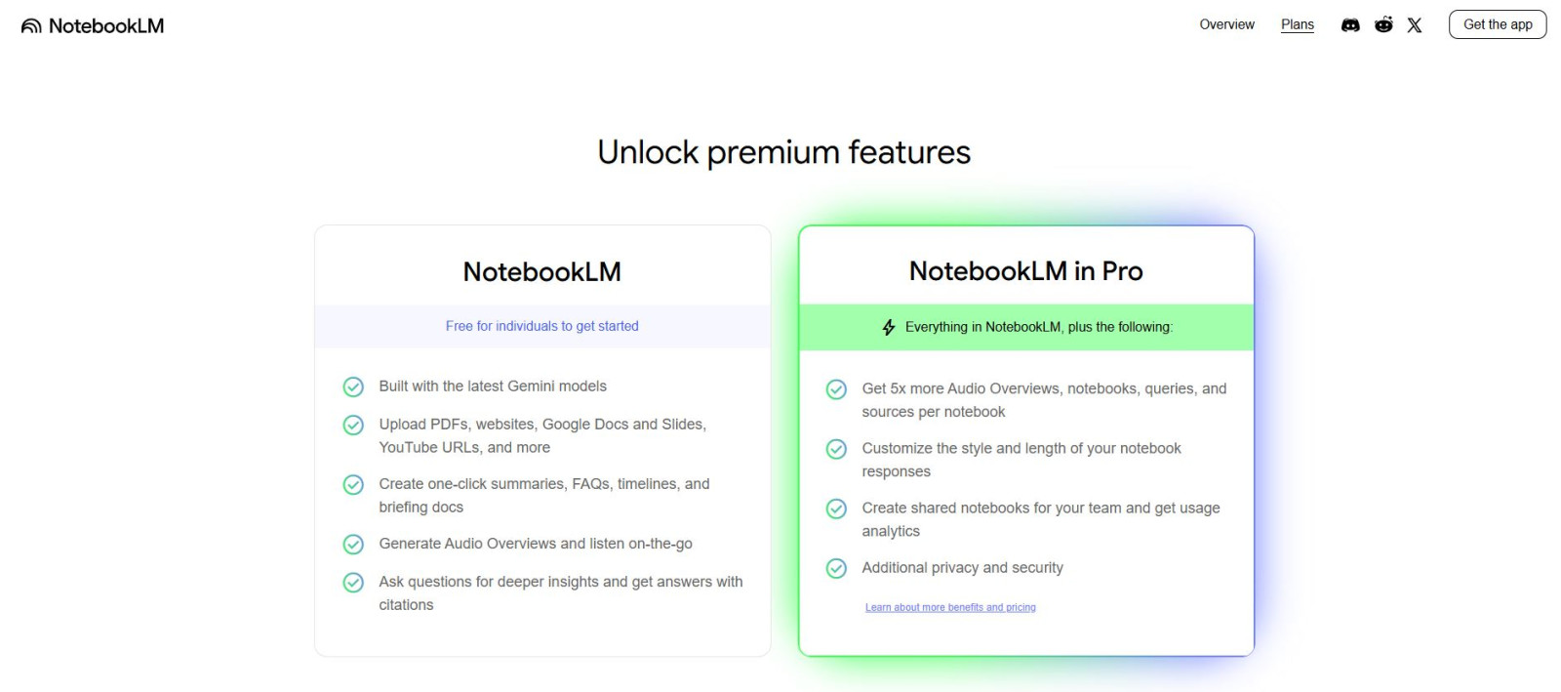Click the checkmark beside privacy and security
Image resolution: width=1561 pixels, height=692 pixels.
[837, 568]
